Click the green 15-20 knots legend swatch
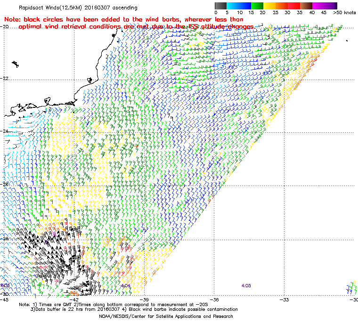Screen dimensions: 358x324 click(257, 6)
